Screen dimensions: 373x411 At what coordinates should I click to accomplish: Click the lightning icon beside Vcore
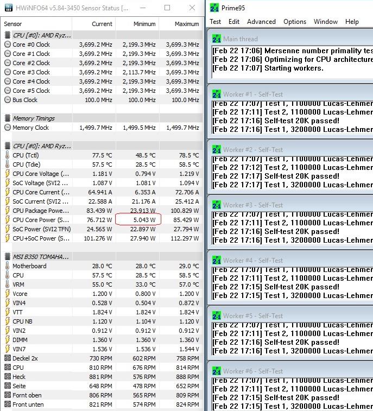tap(8, 294)
